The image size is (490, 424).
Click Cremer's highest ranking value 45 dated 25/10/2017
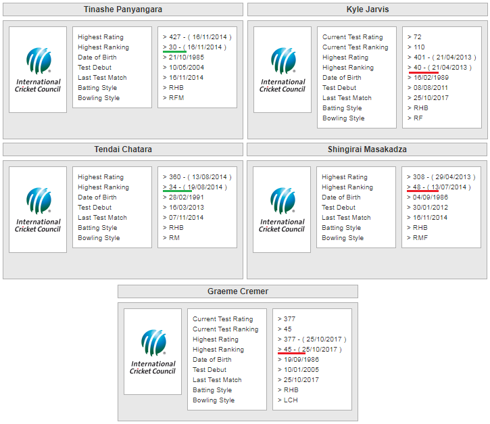click(310, 350)
